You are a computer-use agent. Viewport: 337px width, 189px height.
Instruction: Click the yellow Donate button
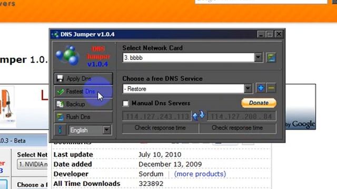[259, 103]
